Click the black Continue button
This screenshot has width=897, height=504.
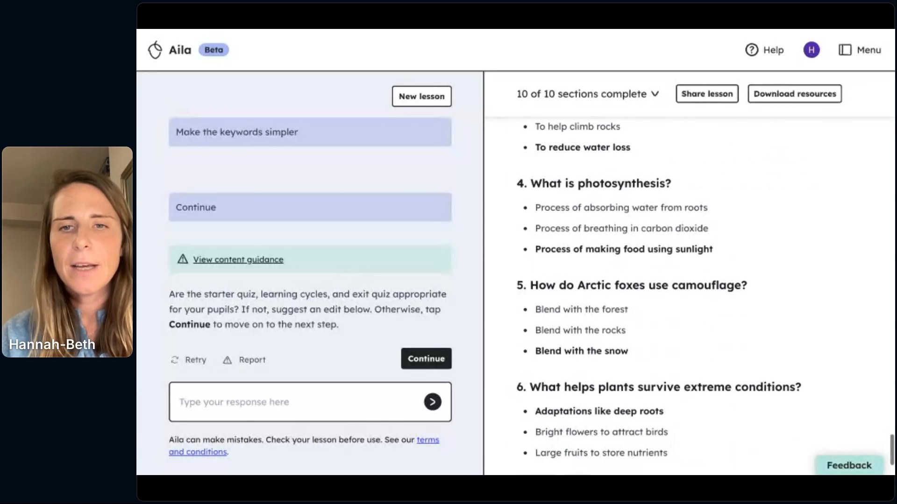pos(426,358)
